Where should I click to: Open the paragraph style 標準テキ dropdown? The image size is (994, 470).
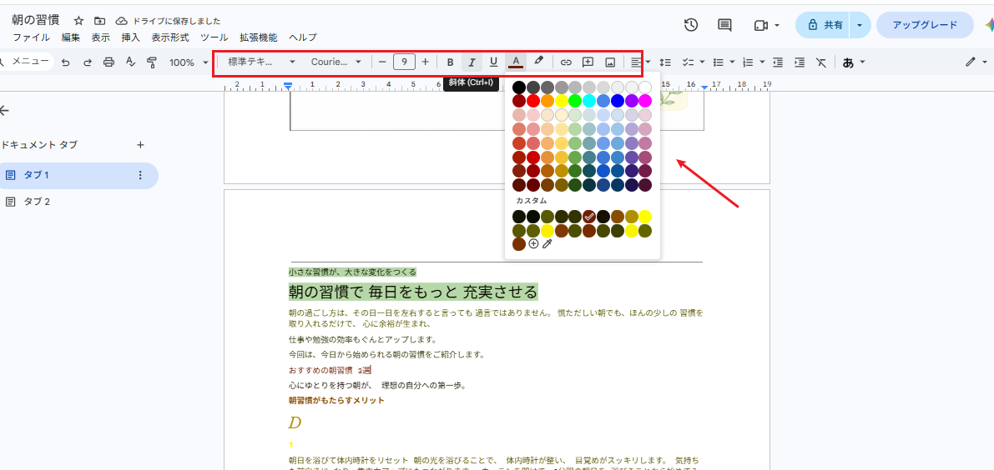coord(262,62)
